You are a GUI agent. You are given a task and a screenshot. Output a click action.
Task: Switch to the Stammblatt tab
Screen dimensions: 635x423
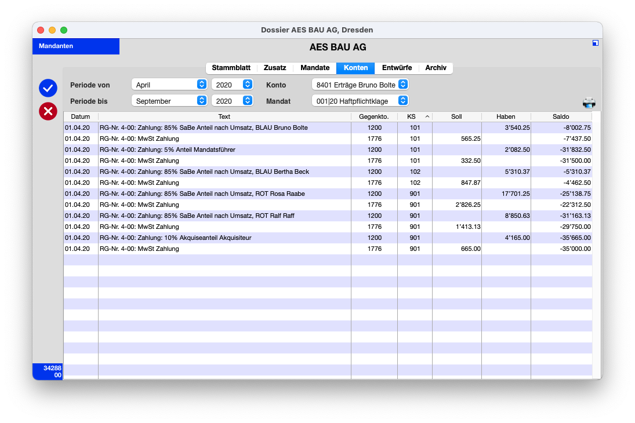coord(231,68)
